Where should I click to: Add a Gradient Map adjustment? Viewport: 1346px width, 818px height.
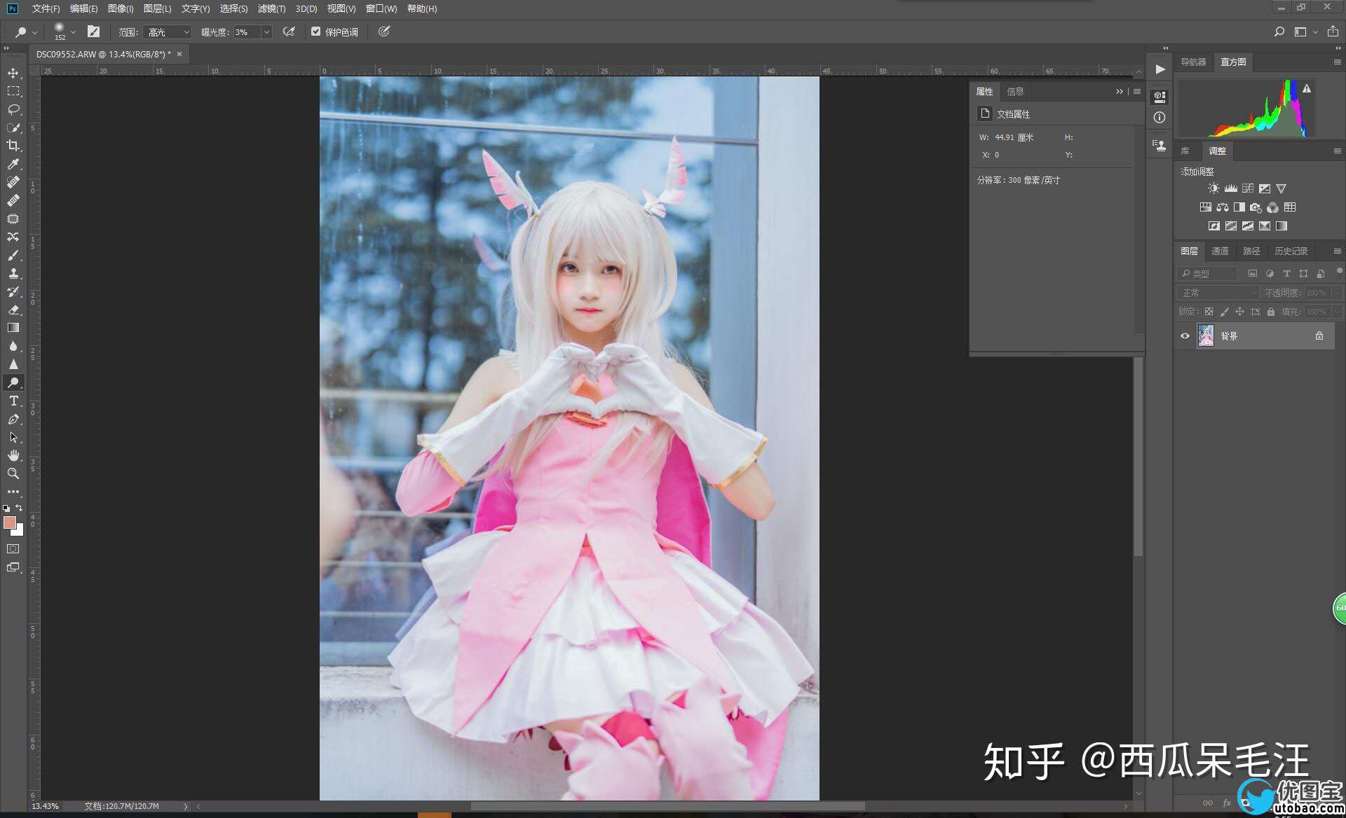1282,226
